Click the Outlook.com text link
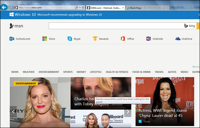Image resolution: width=200 pixels, height=128 pixels. (x=23, y=39)
